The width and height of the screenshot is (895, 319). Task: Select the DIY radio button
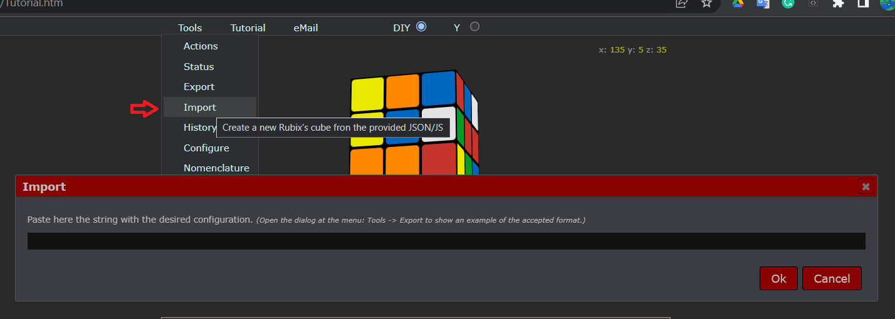click(421, 26)
